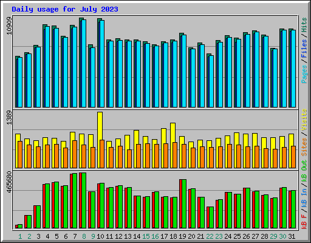The height and width of the screenshot is (243, 311).
Task: Click the cyan pages bar for day 31
Action: pos(293,69)
